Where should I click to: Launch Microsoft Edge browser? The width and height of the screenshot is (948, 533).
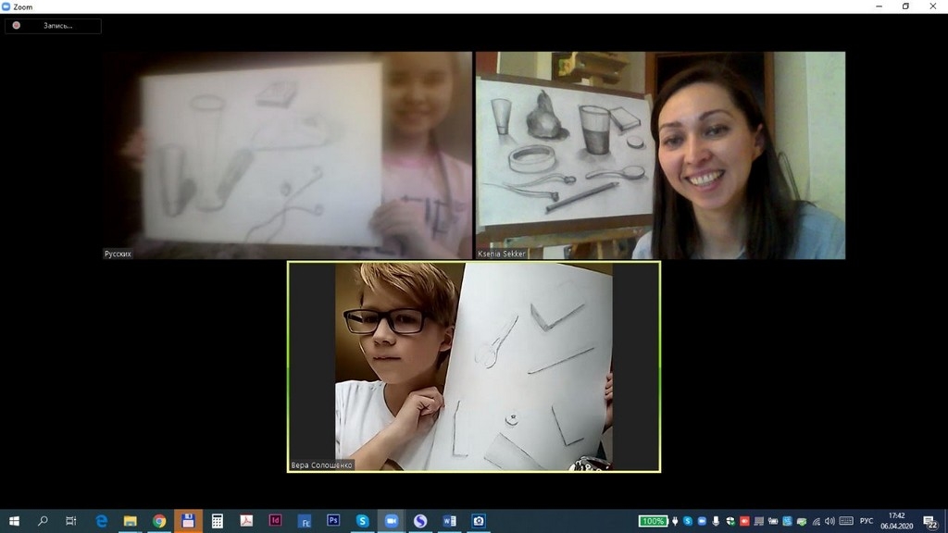coord(102,521)
